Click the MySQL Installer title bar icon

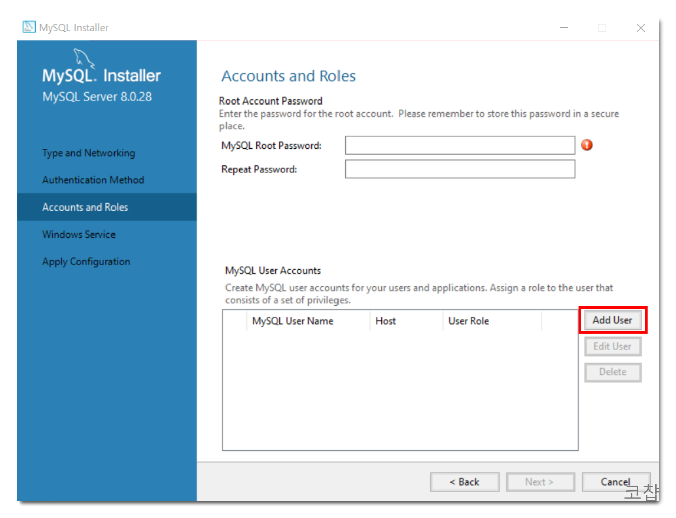(29, 27)
